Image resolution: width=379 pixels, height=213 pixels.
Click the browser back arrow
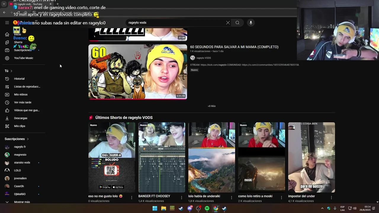coord(4,12)
